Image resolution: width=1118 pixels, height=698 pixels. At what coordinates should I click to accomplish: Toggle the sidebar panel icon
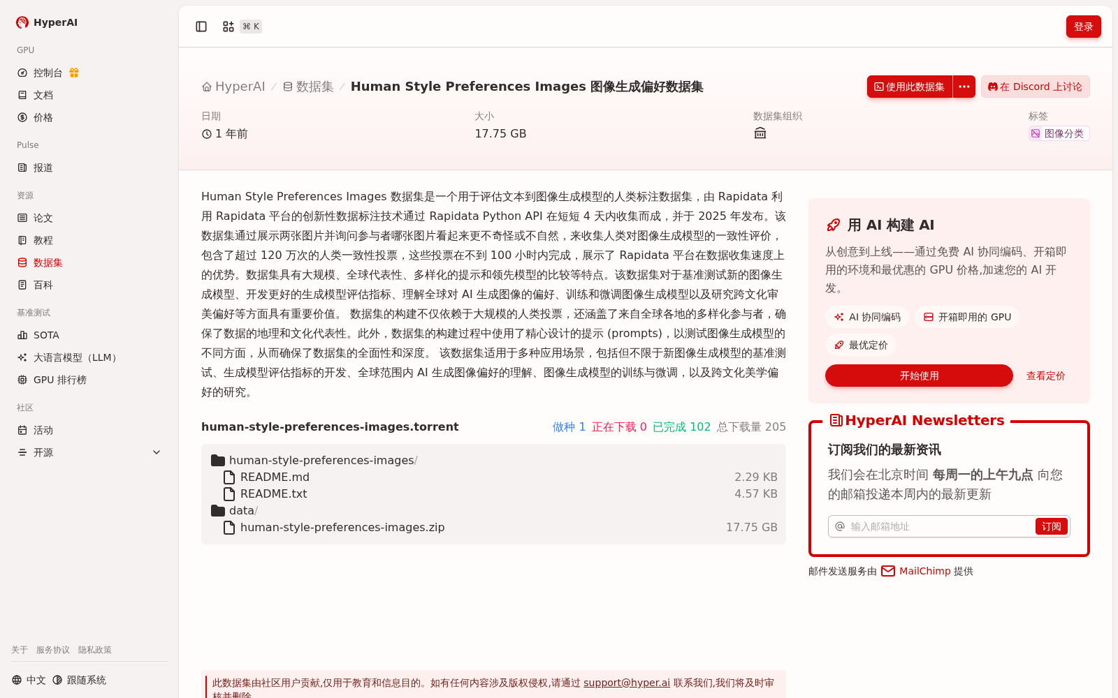[201, 27]
